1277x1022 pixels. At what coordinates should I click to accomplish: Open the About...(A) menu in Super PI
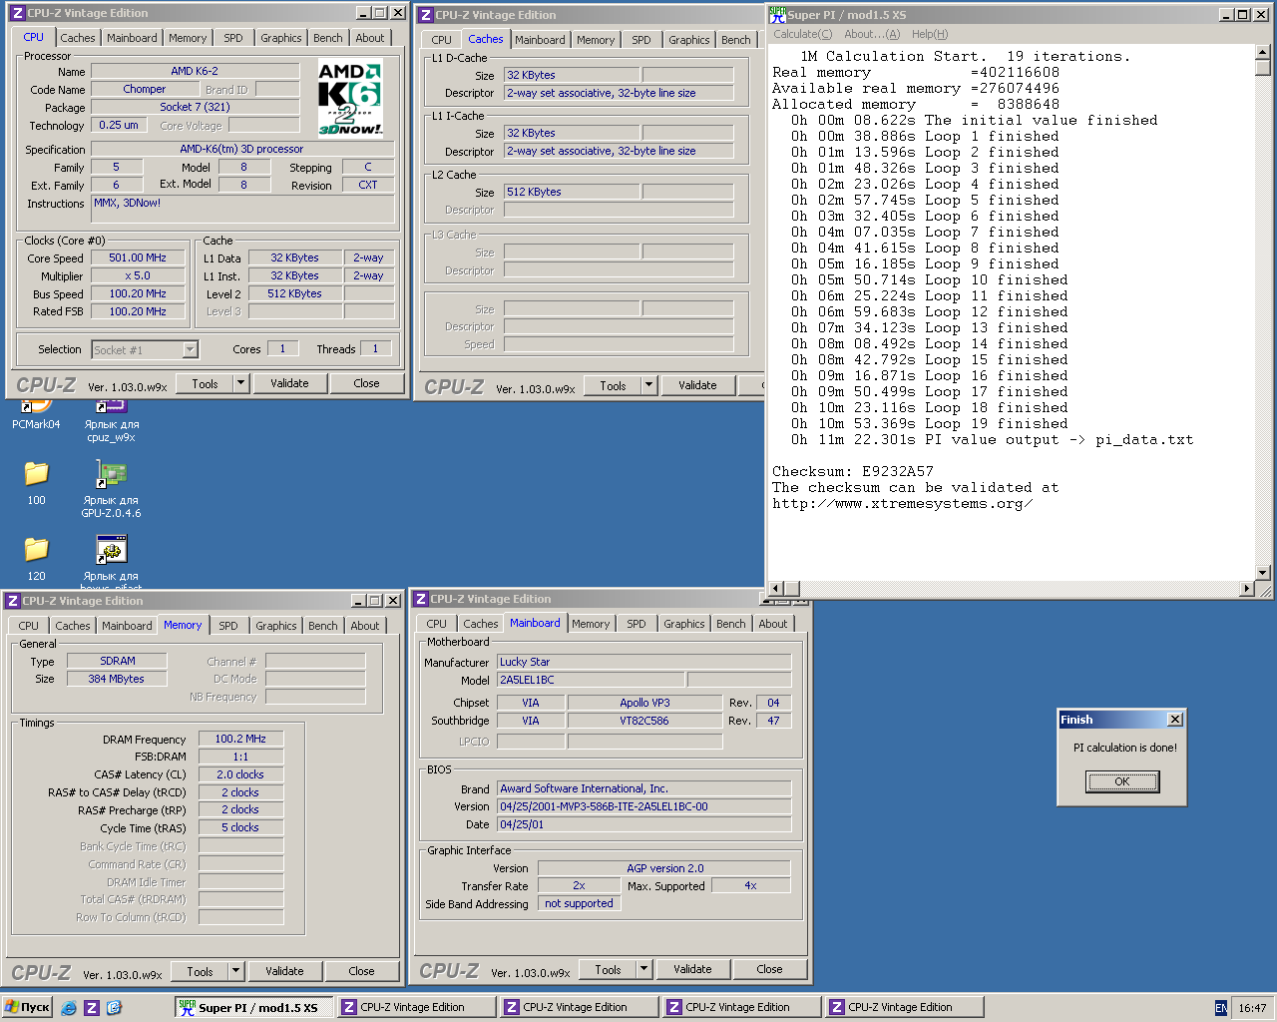[x=872, y=34]
